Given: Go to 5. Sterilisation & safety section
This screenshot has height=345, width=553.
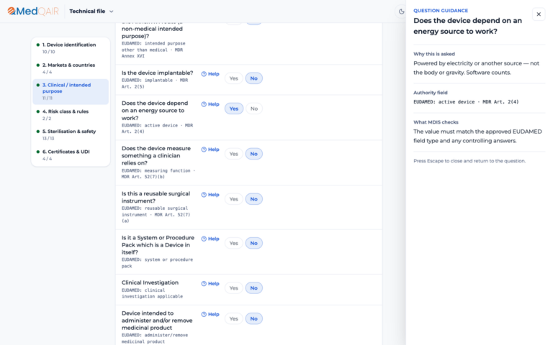Looking at the screenshot, I should coord(71,135).
